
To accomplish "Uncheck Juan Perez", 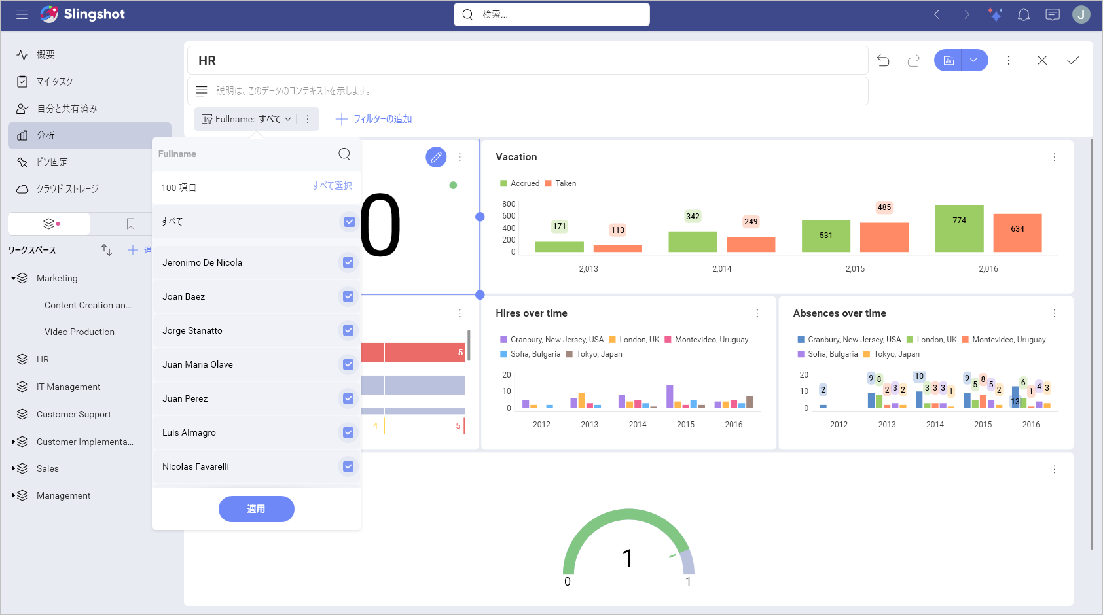I will click(x=348, y=398).
